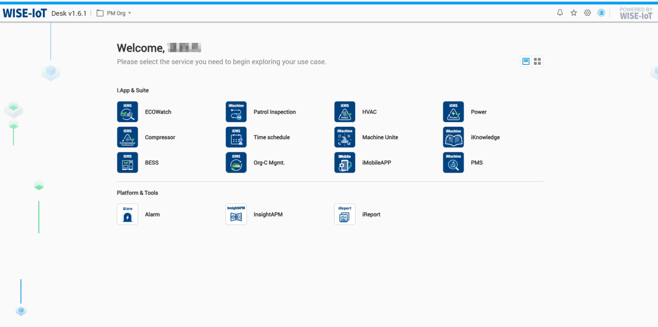
Task: Launch the Time schedule icon
Action: tap(236, 137)
